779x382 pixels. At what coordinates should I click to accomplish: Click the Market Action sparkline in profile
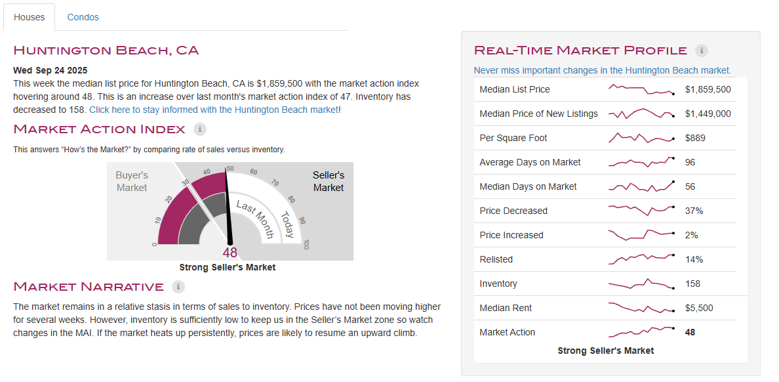pos(641,333)
